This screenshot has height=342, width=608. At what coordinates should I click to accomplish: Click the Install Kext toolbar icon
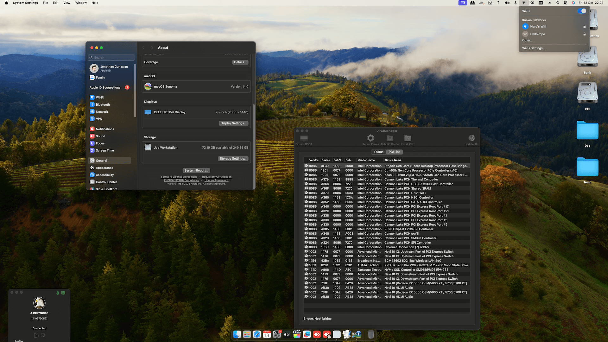point(408,138)
